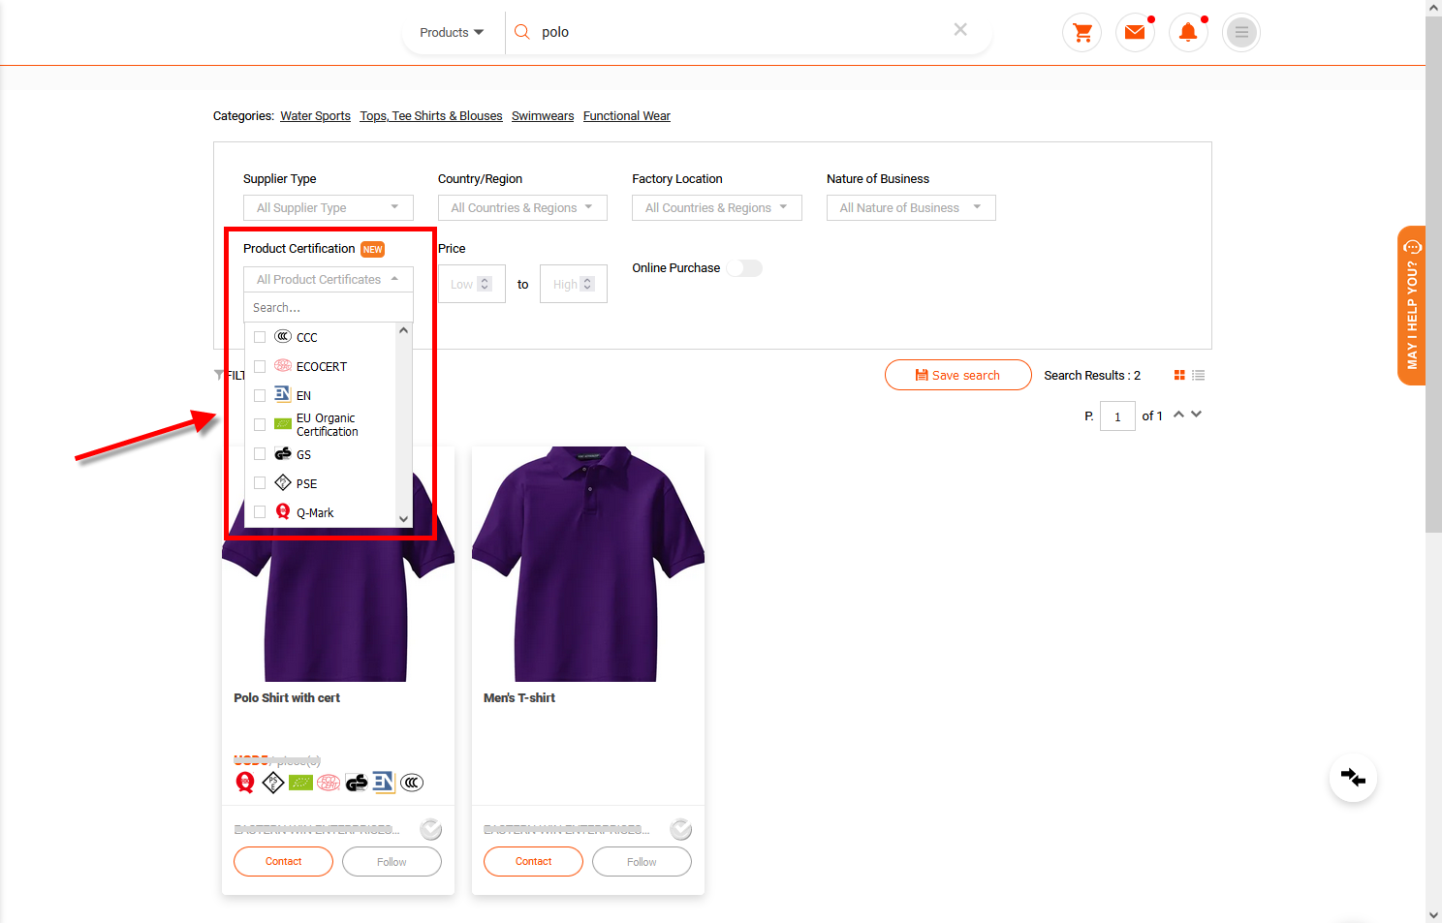The height and width of the screenshot is (923, 1442).
Task: Click the polo search text field
Action: (741, 32)
